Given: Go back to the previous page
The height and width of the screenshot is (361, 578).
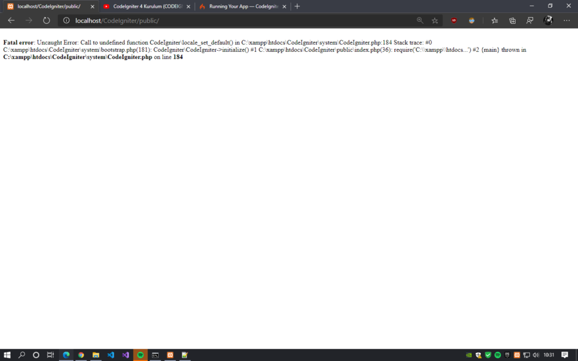Looking at the screenshot, I should 11,21.
